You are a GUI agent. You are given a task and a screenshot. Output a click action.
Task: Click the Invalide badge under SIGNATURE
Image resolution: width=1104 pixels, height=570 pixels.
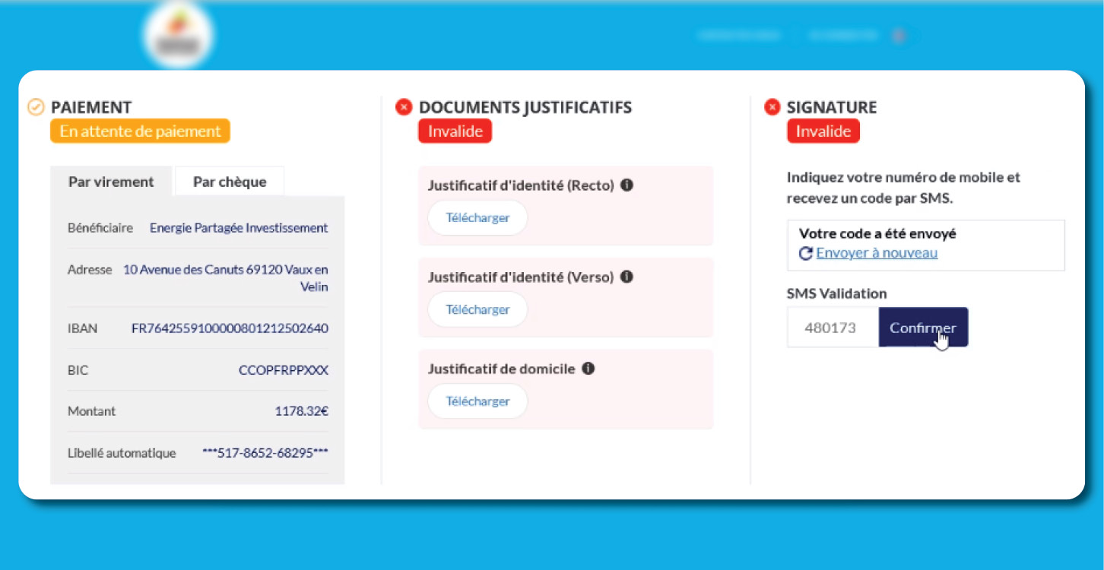pos(823,130)
